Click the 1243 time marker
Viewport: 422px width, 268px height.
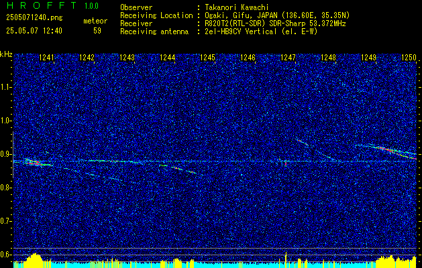[x=127, y=58]
